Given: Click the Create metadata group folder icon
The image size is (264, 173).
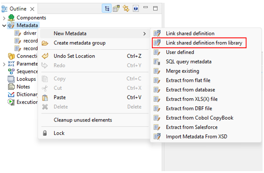Looking at the screenshot, I should point(45,43).
